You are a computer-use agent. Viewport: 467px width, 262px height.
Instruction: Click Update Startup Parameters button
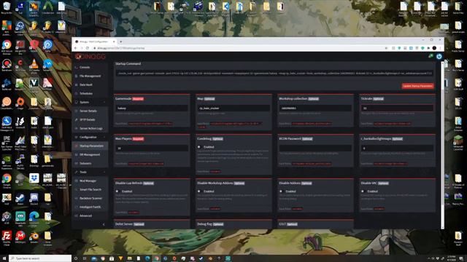click(x=417, y=86)
